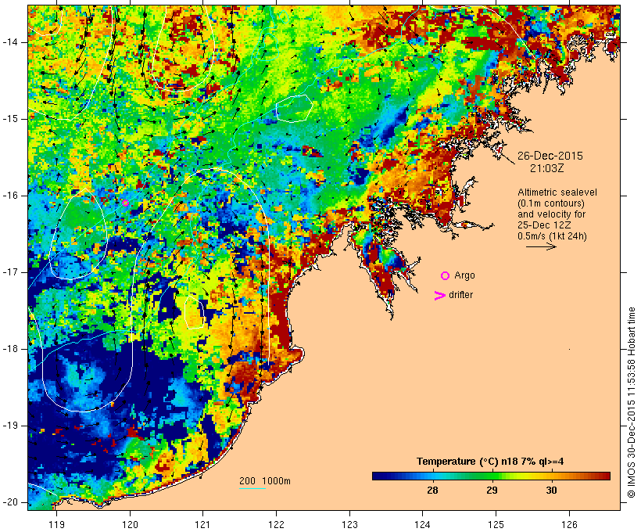Image resolution: width=641 pixels, height=532 pixels.
Task: Click the '(0.1m contours)' text
Action: [551, 203]
